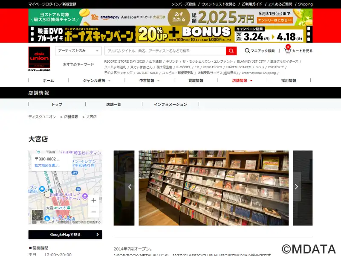The height and width of the screenshot is (256, 341).
Task: Open the 民謡クルセイダーズ keyword link
Action: (284, 61)
